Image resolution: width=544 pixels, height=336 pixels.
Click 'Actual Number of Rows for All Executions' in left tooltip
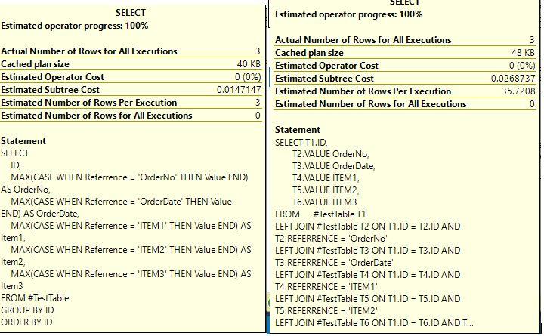click(89, 51)
